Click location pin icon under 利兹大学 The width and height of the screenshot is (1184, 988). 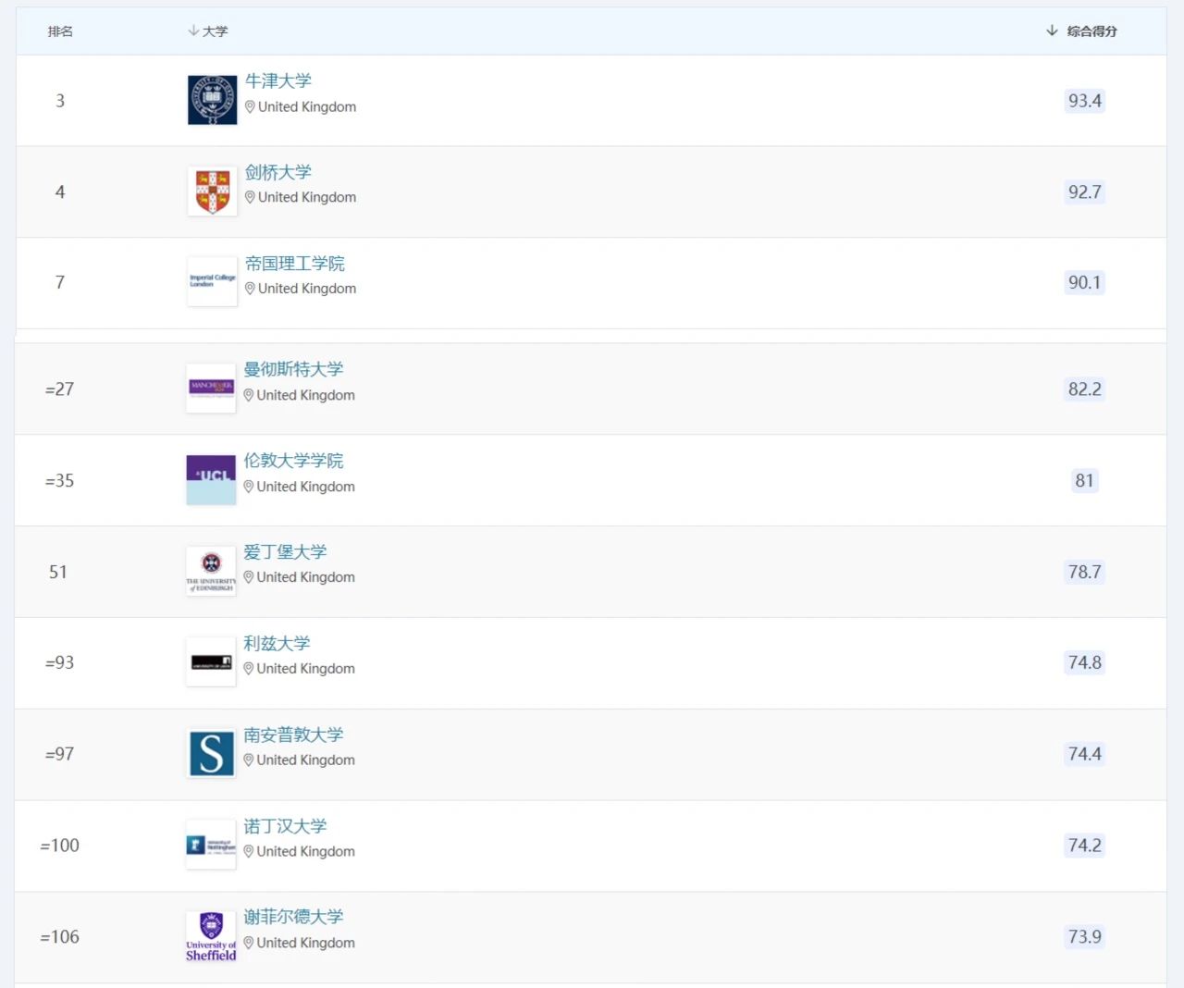pyautogui.click(x=248, y=669)
